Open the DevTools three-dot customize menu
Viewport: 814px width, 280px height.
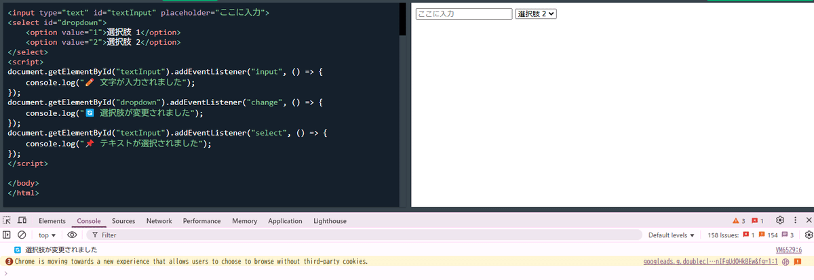794,220
